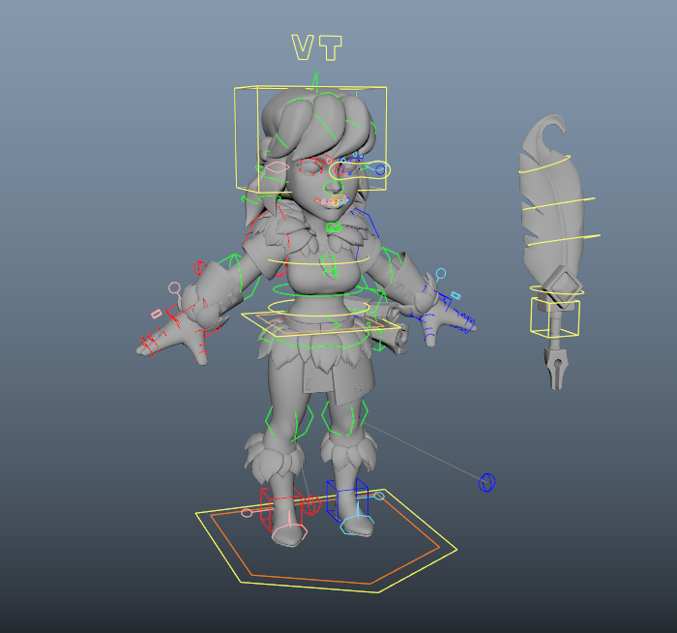677x633 pixels.
Task: Select the light-blue rectangle control near hand
Action: click(x=456, y=295)
